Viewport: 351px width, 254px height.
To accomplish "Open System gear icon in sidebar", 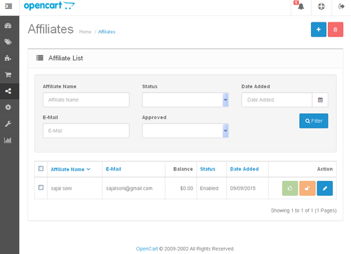I will [8, 107].
